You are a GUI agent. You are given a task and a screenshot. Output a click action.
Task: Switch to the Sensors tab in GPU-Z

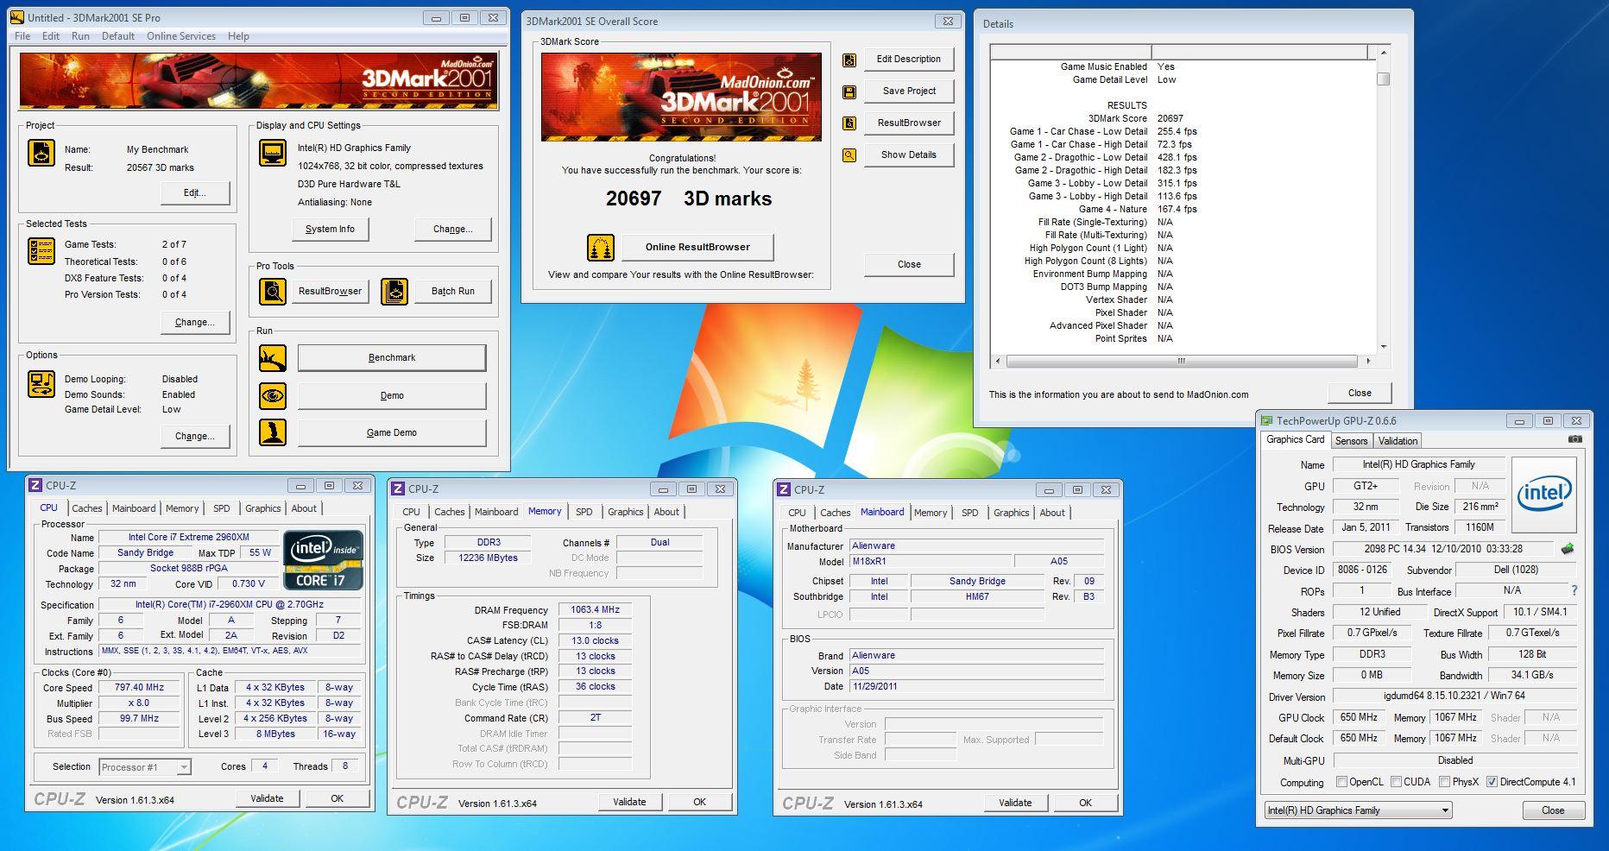pyautogui.click(x=1351, y=441)
